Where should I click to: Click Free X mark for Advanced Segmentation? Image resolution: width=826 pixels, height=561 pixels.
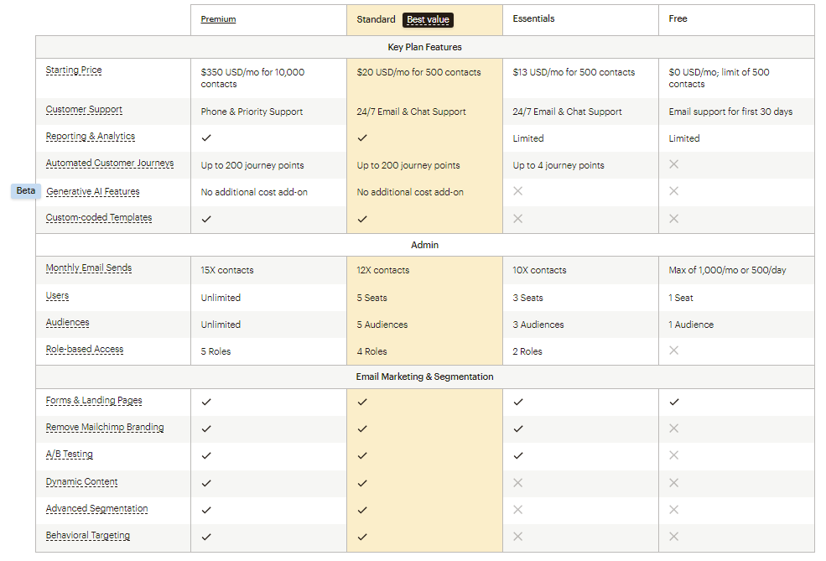673,509
